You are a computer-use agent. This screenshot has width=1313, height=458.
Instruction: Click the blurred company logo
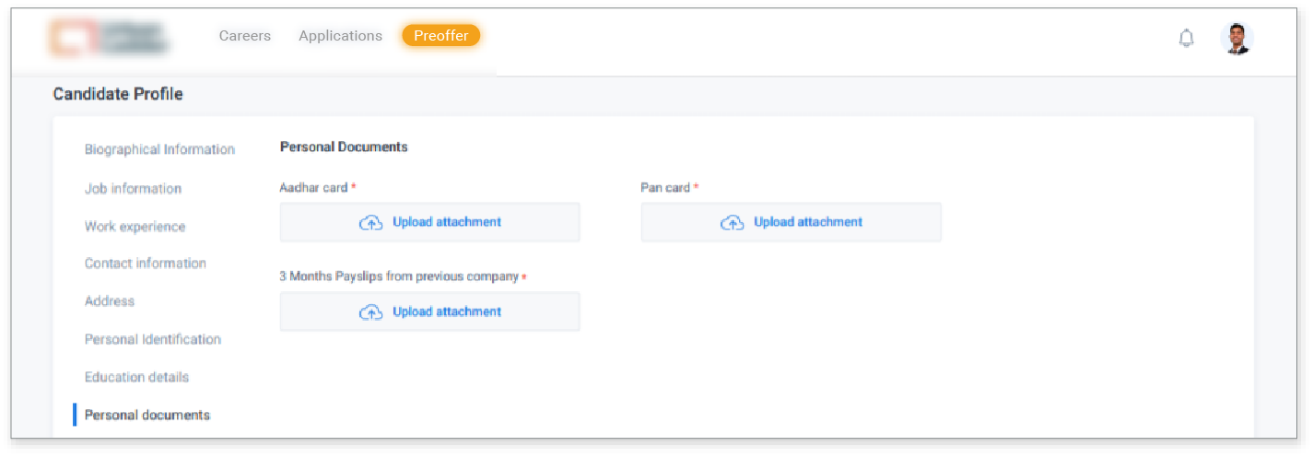[110, 37]
